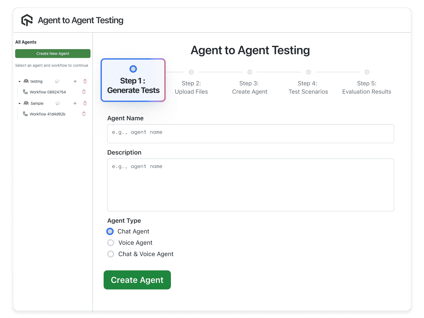Open Workflow 08924754 in sidebar
This screenshot has height=318, width=424.
[48, 92]
